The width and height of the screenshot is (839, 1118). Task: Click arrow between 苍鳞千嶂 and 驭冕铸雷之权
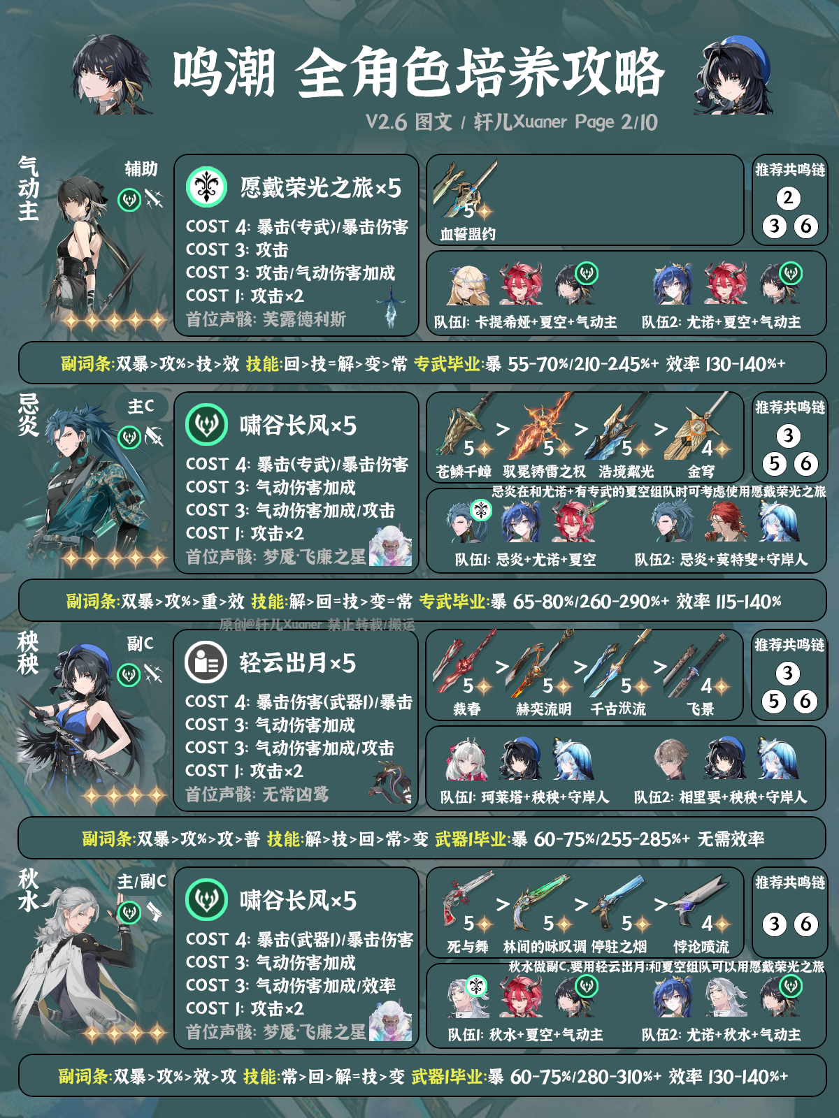pos(503,428)
